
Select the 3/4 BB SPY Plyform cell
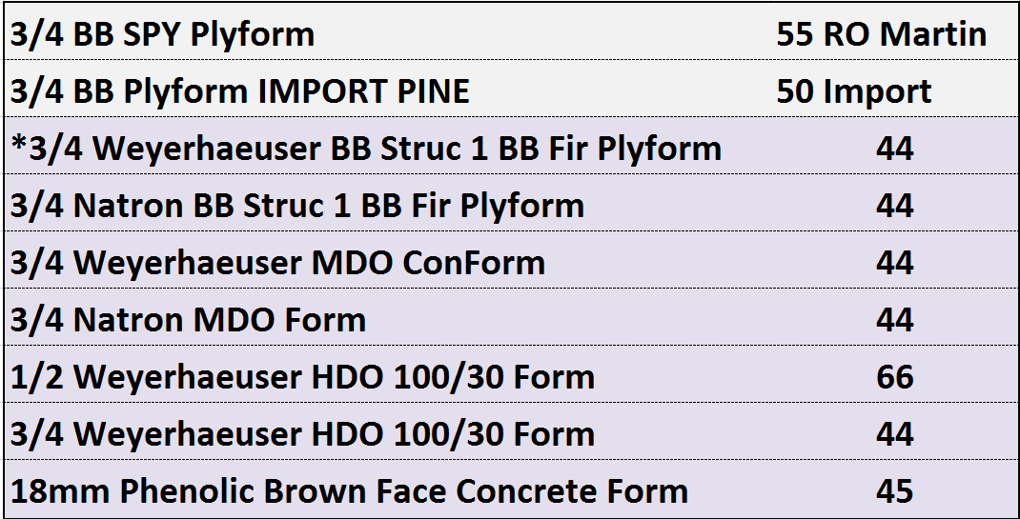click(x=162, y=35)
